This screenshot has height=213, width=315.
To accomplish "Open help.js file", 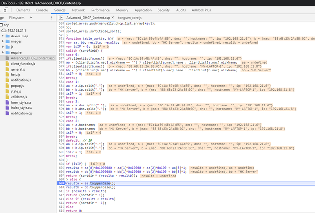I will tap(15, 74).
